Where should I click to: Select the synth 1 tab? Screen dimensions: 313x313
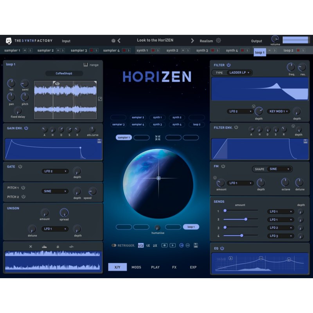point(142,50)
